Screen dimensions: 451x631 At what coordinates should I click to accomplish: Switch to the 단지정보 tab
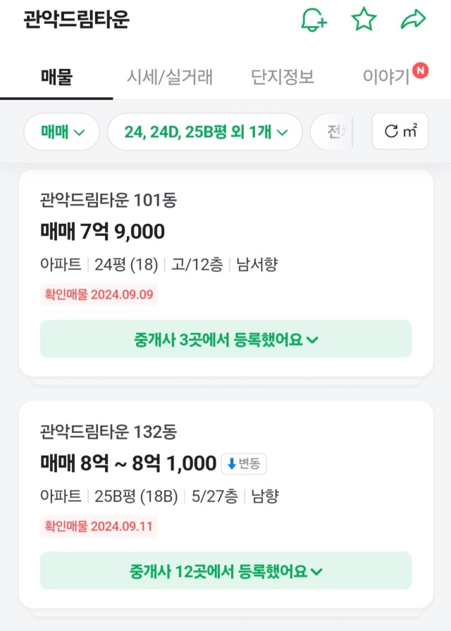point(283,77)
